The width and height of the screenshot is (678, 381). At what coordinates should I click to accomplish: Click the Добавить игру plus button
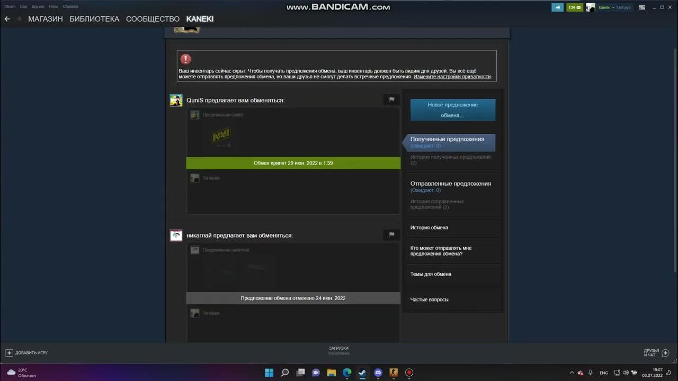pos(9,352)
